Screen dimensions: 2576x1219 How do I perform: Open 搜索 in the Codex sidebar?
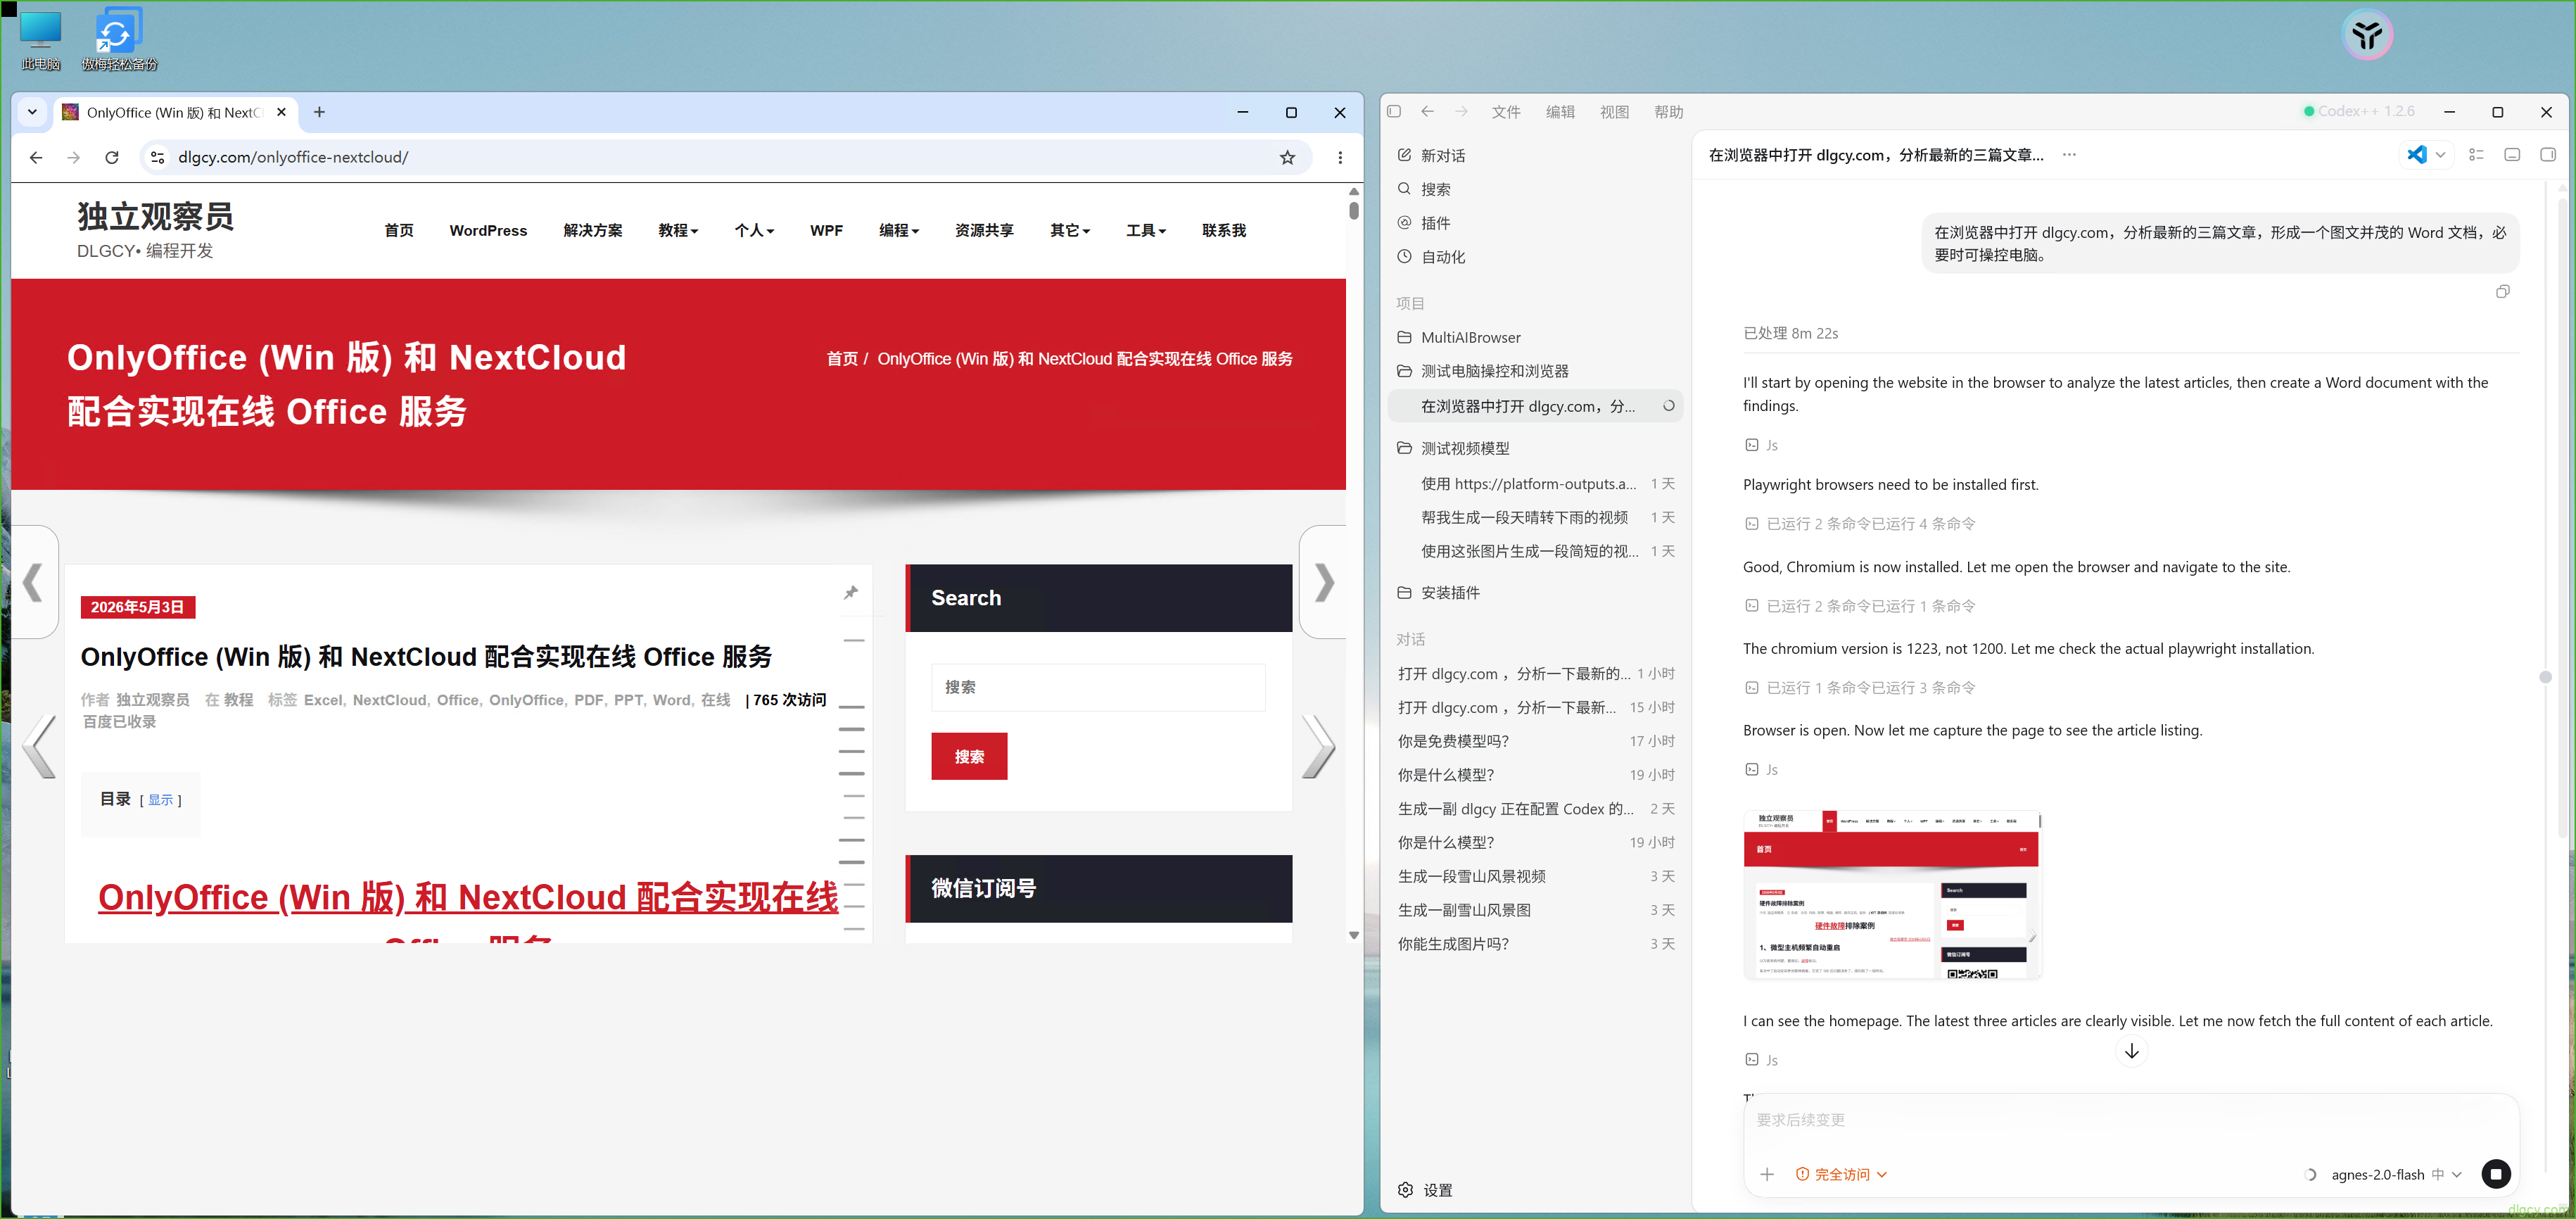tap(1536, 189)
